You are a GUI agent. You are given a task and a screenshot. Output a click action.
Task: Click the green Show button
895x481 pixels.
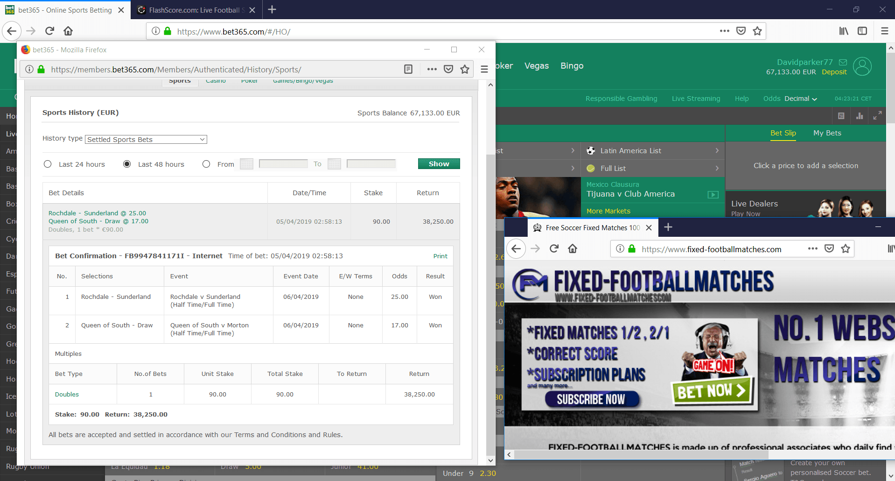point(439,164)
